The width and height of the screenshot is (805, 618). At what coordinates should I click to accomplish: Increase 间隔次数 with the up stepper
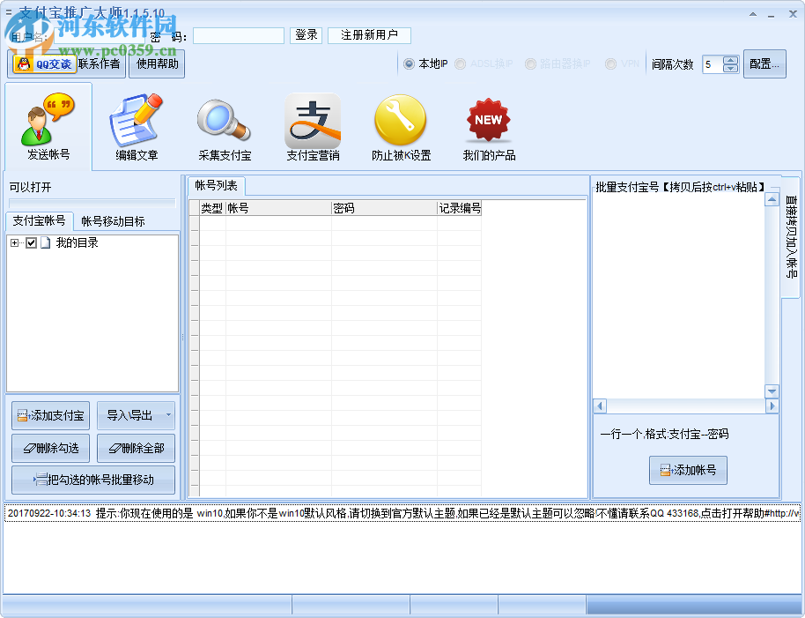pos(730,59)
